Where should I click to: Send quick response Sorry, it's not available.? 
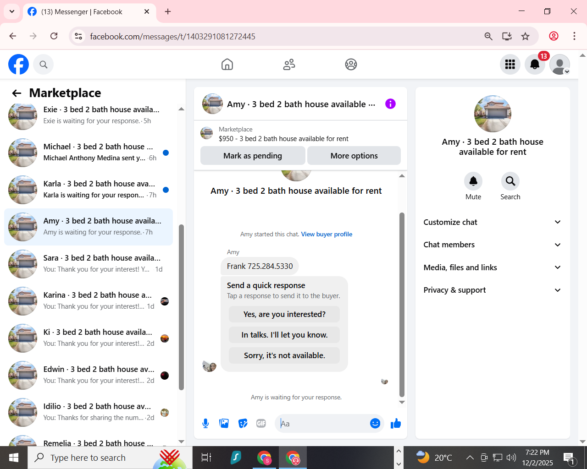point(284,355)
